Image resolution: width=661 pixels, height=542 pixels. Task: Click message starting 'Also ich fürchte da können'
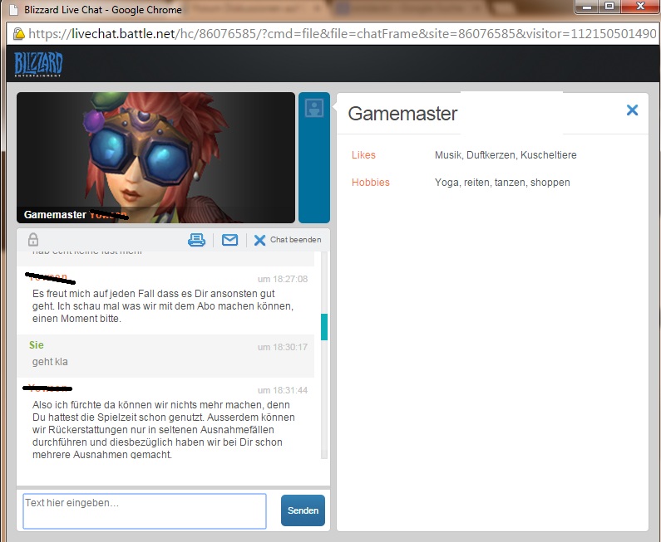tap(164, 429)
